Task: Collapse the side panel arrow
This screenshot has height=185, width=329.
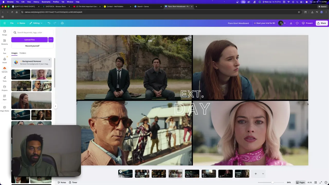Action: [x=55, y=106]
